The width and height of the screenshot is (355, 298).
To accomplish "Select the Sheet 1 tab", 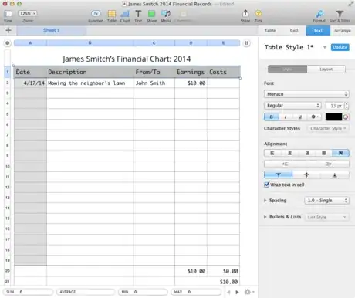I will coord(52,30).
